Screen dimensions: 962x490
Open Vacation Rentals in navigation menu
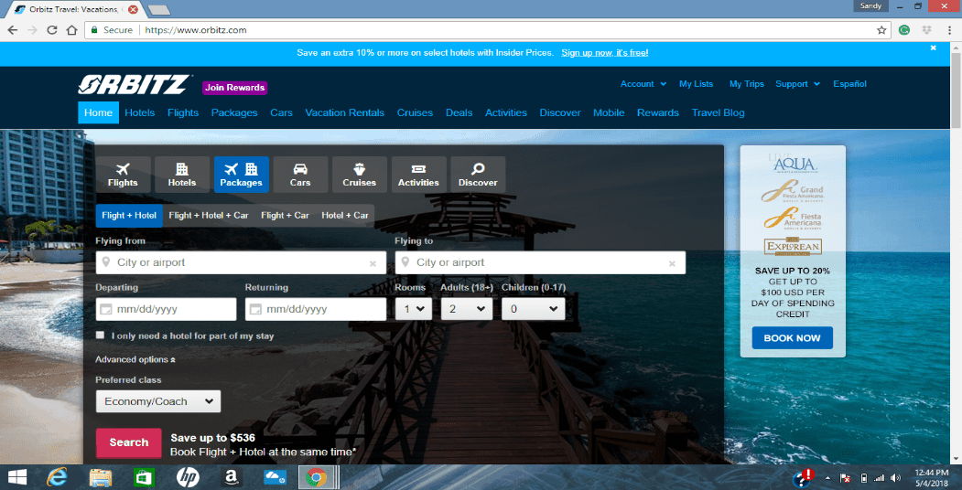click(345, 112)
